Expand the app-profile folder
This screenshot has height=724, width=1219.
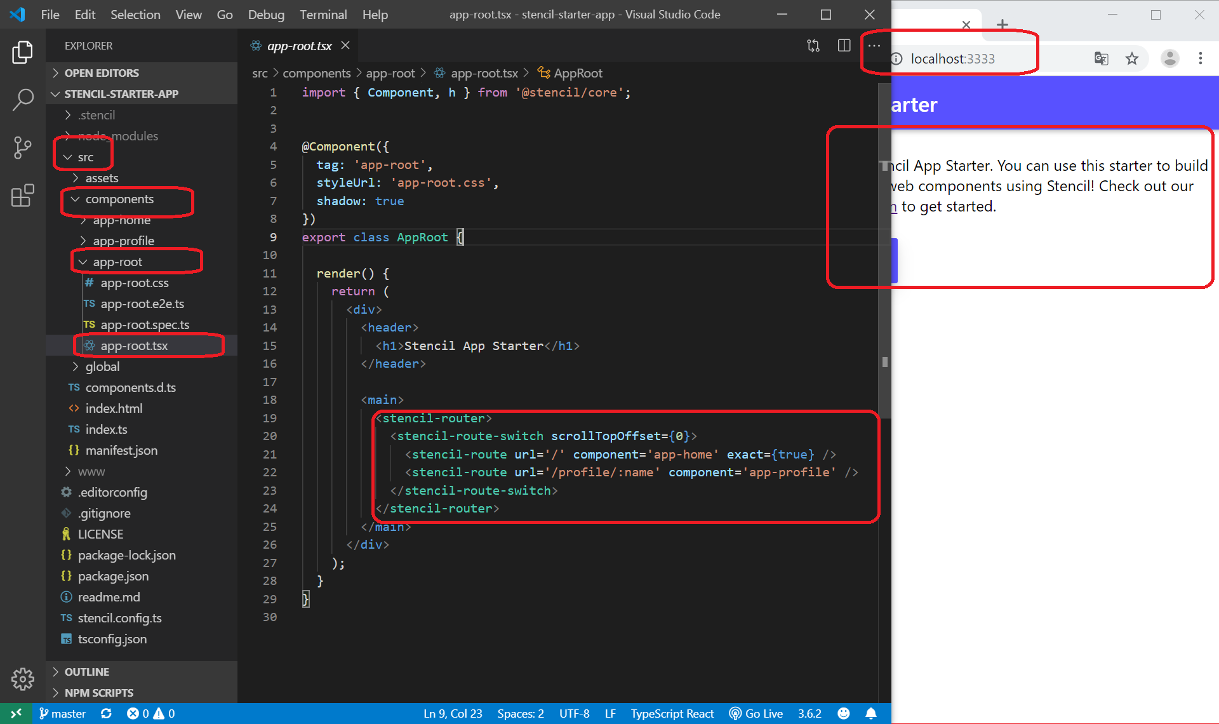[x=142, y=241]
